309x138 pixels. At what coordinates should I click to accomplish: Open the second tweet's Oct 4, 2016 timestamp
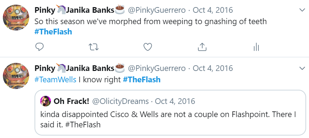pos(213,68)
